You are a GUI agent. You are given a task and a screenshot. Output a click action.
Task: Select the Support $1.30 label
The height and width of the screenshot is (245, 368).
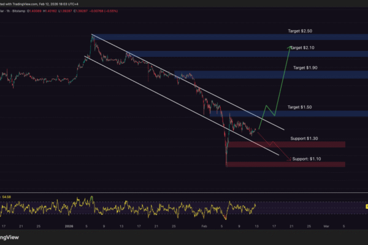305,138
